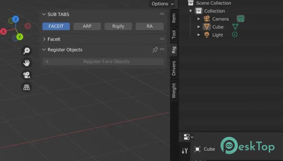Expand the Light tree item
This screenshot has height=161, width=283.
tap(199, 35)
